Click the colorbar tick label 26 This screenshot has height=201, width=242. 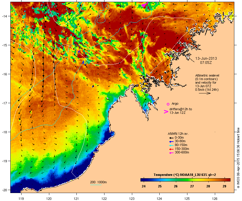point(176,186)
